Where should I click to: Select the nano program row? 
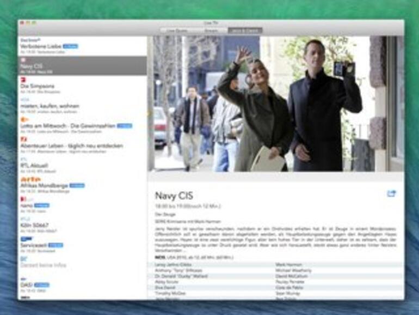tap(82, 205)
